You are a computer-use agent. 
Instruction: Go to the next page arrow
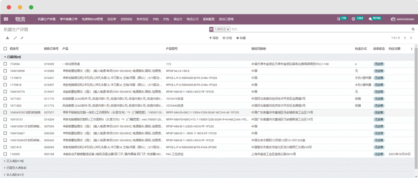[411, 38]
